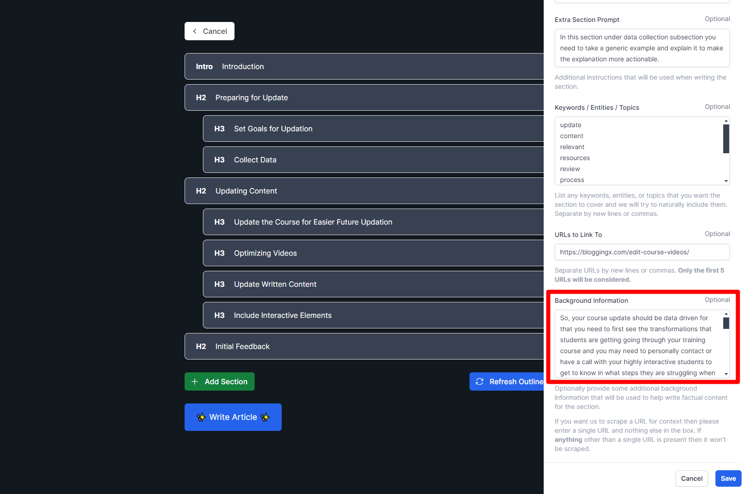742x494 pixels.
Task: Click the left sparkle icon on Write Article
Action: (x=201, y=417)
